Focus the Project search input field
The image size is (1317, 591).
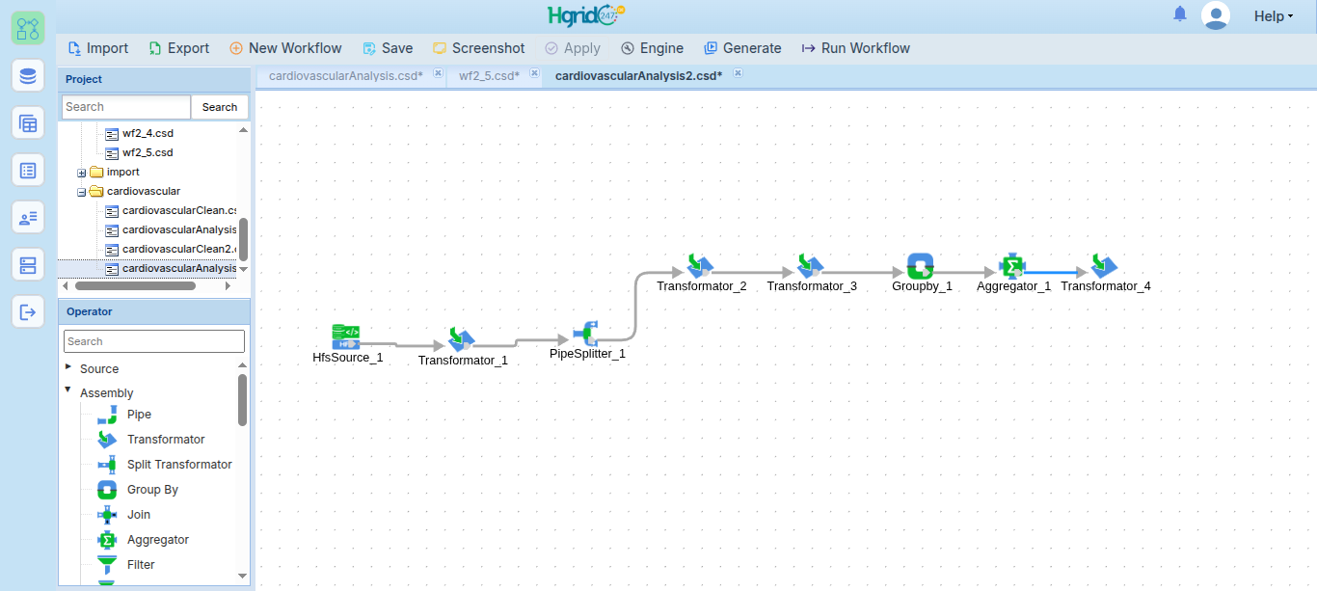pyautogui.click(x=126, y=107)
